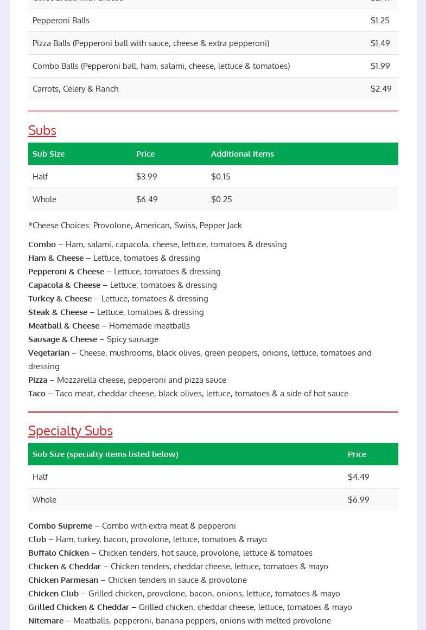Select the Whole sub $6.49 price
Image resolution: width=426 pixels, height=630 pixels.
(147, 200)
